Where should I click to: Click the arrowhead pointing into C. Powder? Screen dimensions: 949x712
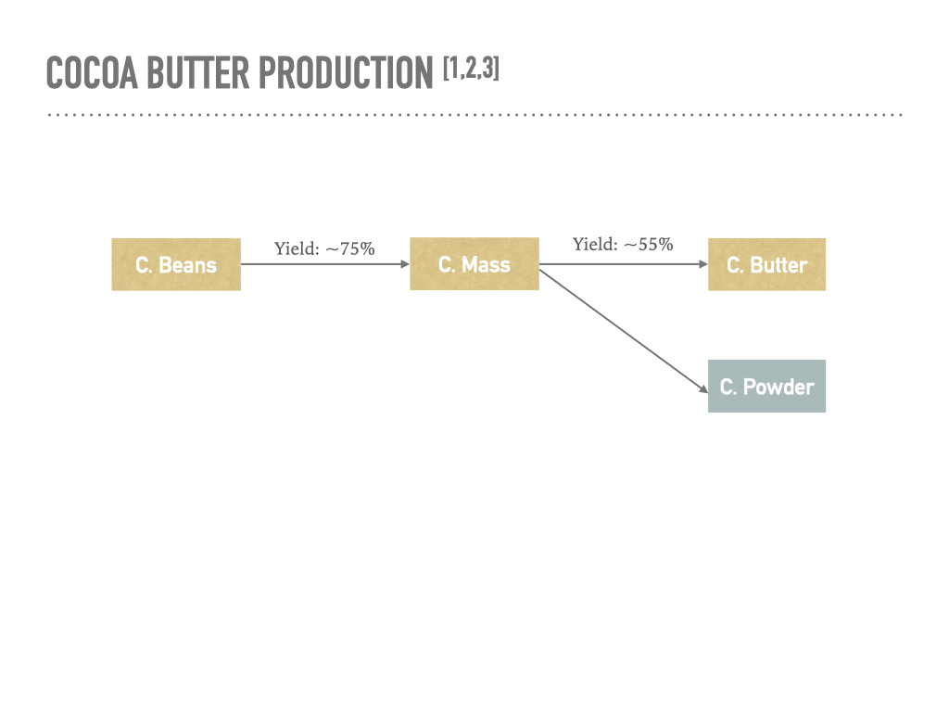[x=703, y=393]
